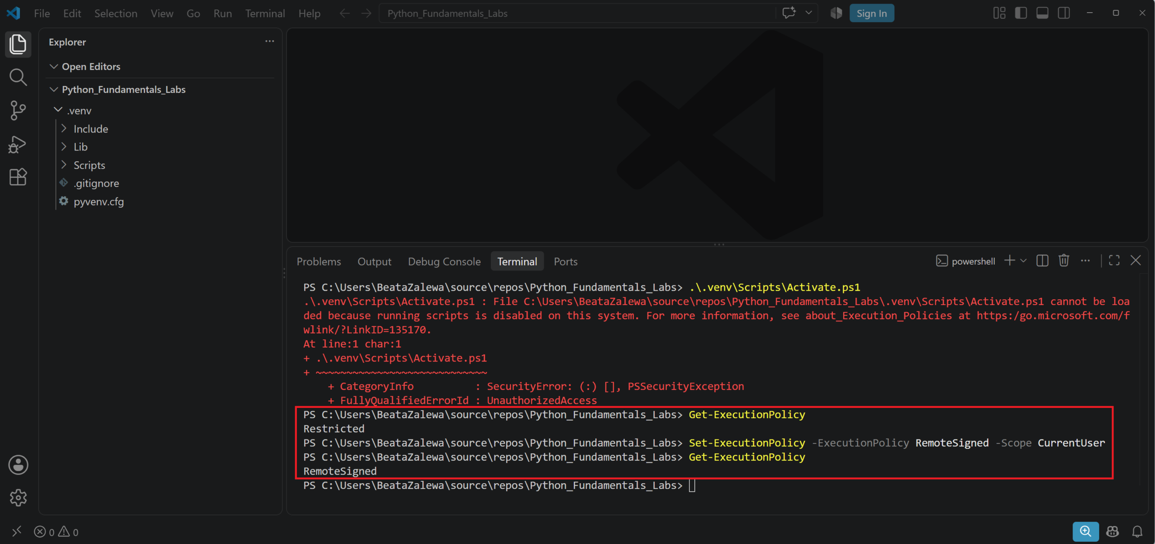Open the Terminal menu in menu bar
Viewport: 1155px width, 544px height.
click(265, 14)
